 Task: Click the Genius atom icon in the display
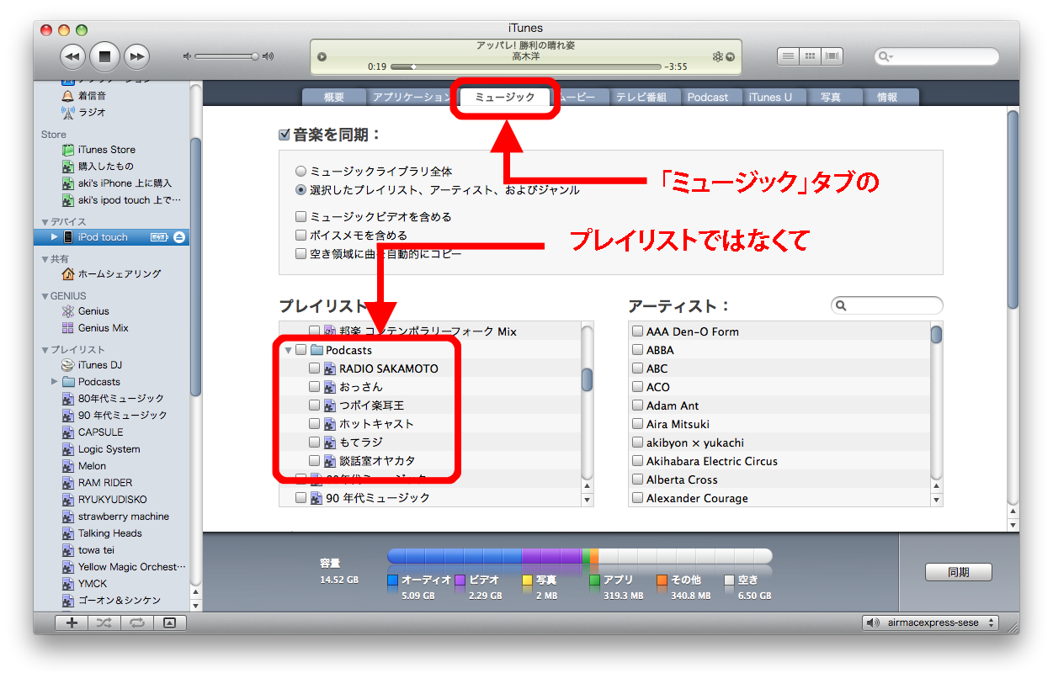click(717, 57)
